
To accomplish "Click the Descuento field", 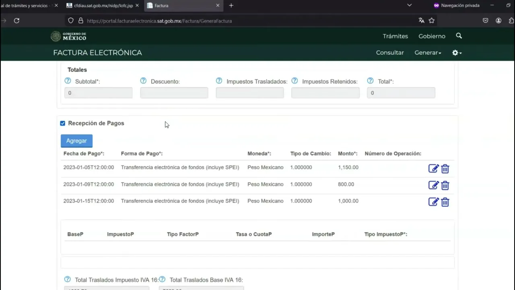I will pyautogui.click(x=174, y=93).
